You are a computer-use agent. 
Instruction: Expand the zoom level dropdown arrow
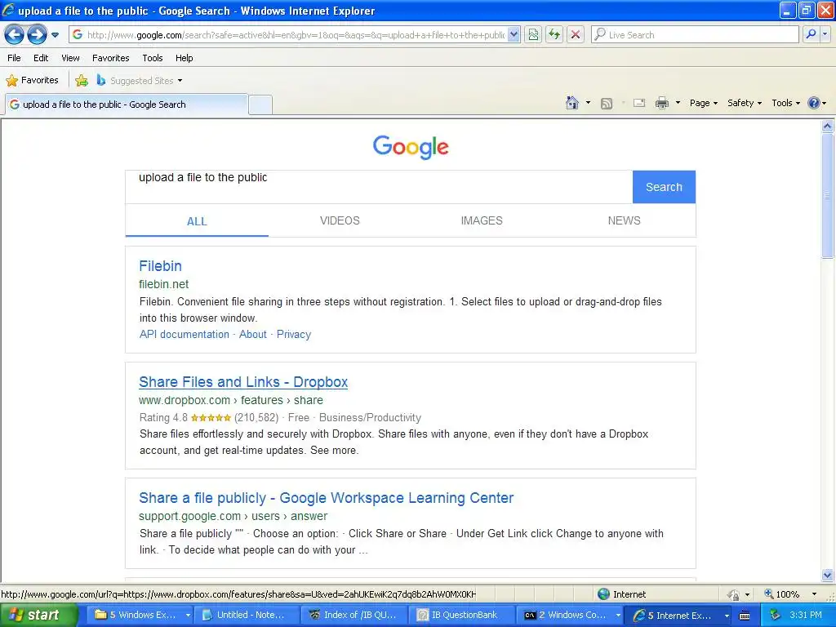coord(814,594)
